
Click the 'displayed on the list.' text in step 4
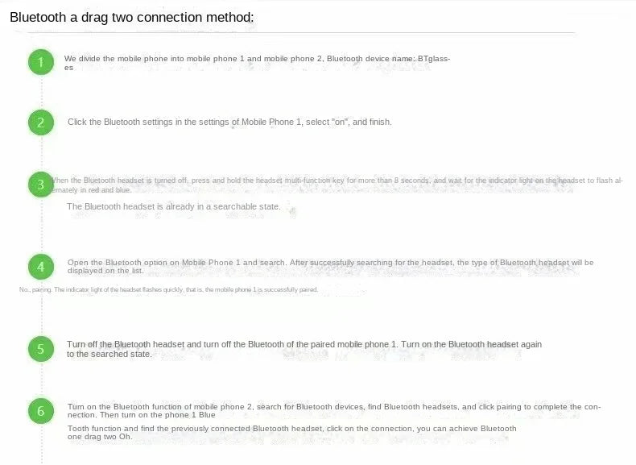click(105, 271)
